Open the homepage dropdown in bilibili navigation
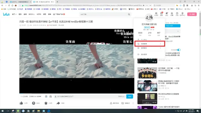The image size is (201, 113). click(14, 14)
